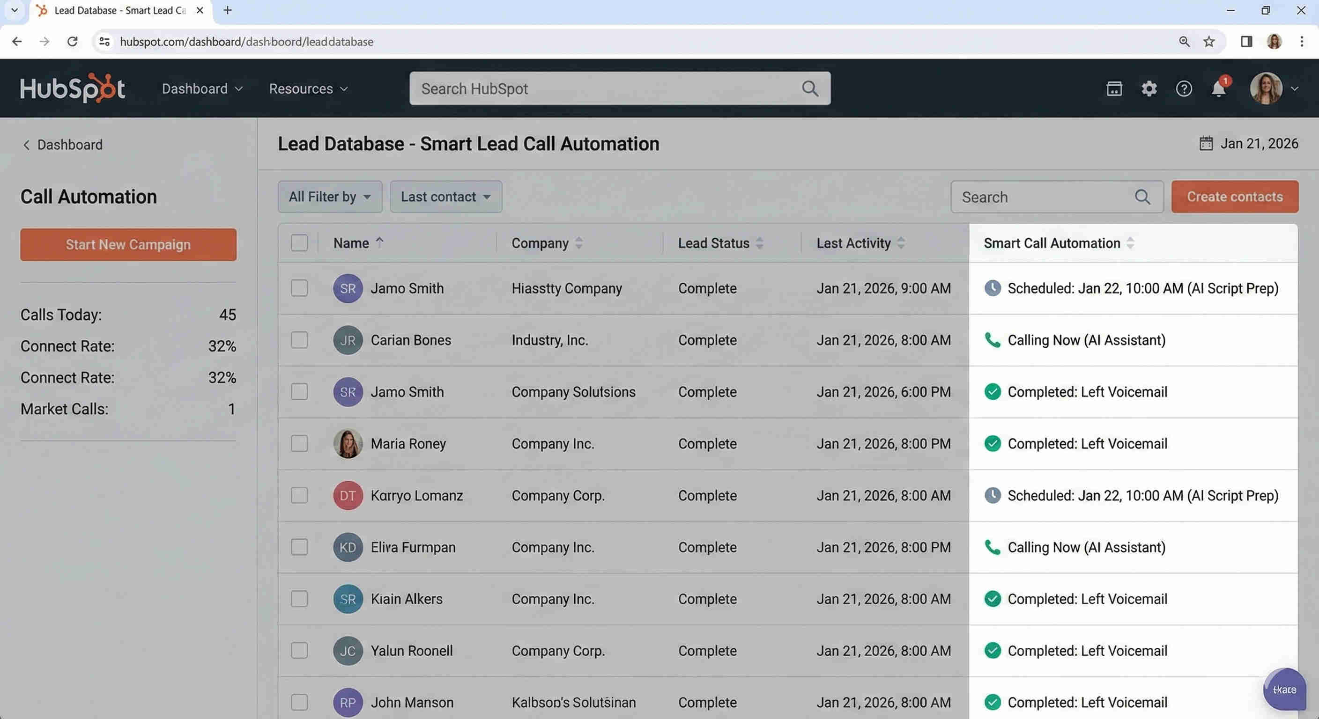Expand the All Filter by dropdown
This screenshot has width=1319, height=719.
pos(330,197)
